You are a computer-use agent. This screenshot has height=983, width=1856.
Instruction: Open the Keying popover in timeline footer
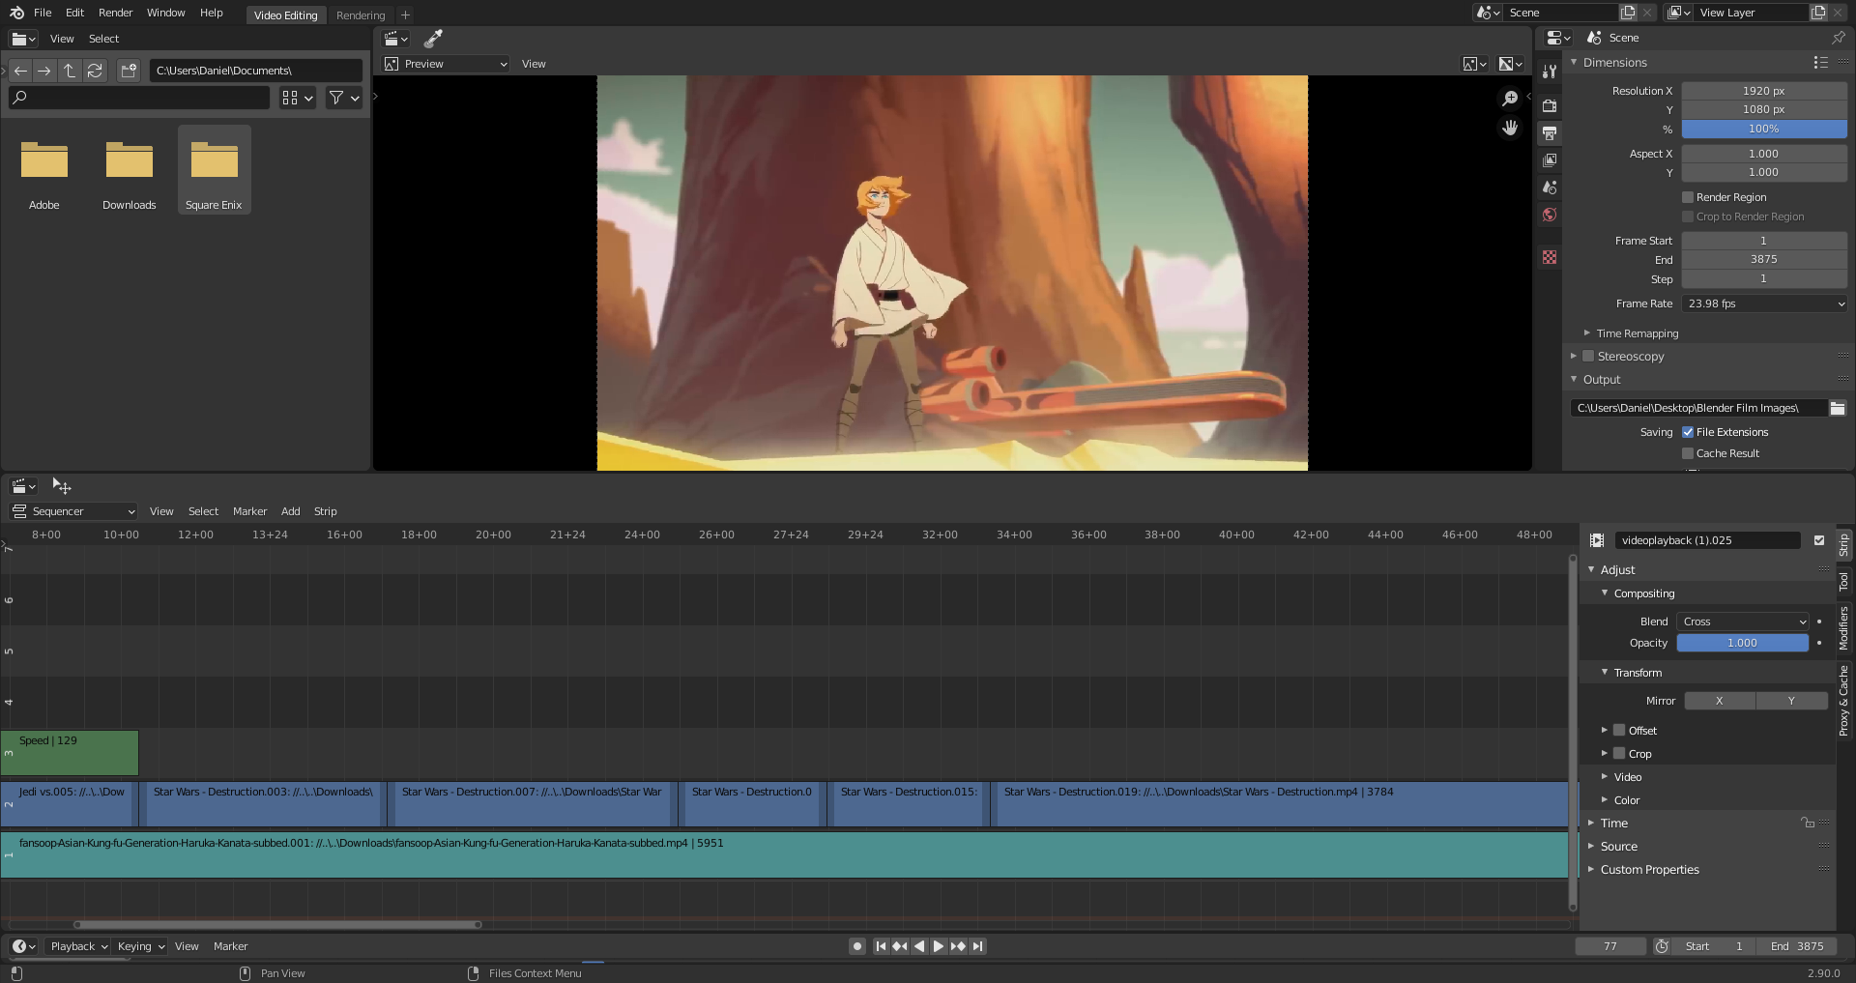click(141, 946)
